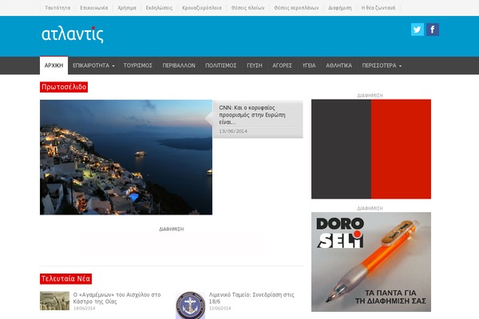Open the Facebook social icon
This screenshot has width=479, height=319.
[x=433, y=30]
